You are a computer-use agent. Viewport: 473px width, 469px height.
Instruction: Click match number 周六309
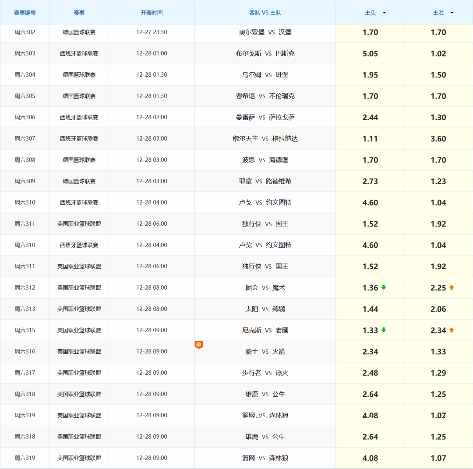point(25,181)
